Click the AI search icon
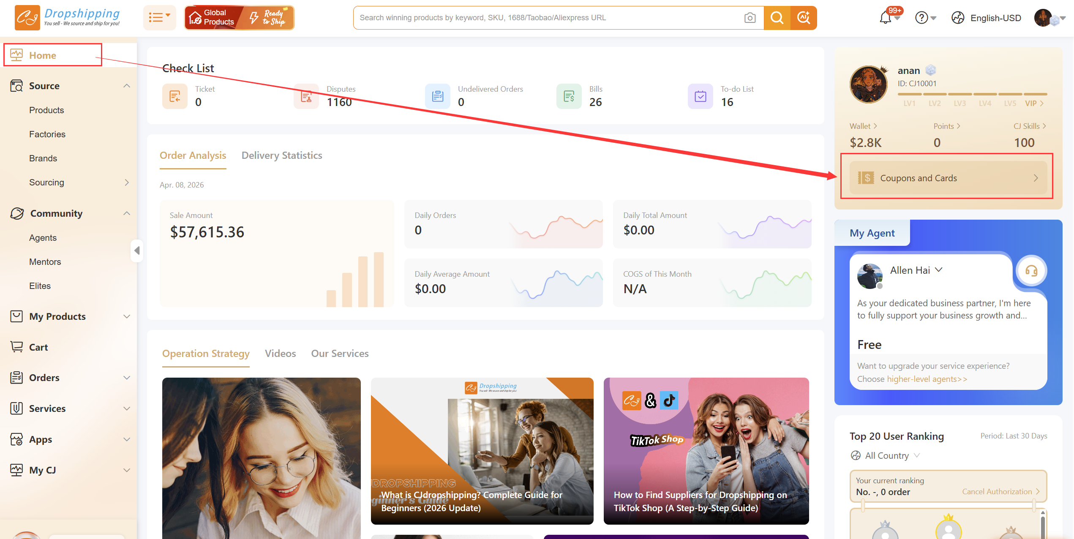This screenshot has width=1074, height=539. (803, 18)
